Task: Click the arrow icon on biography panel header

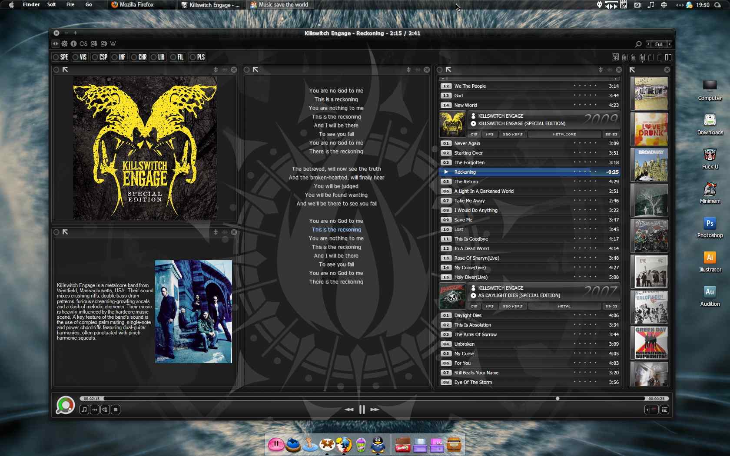Action: pos(65,232)
